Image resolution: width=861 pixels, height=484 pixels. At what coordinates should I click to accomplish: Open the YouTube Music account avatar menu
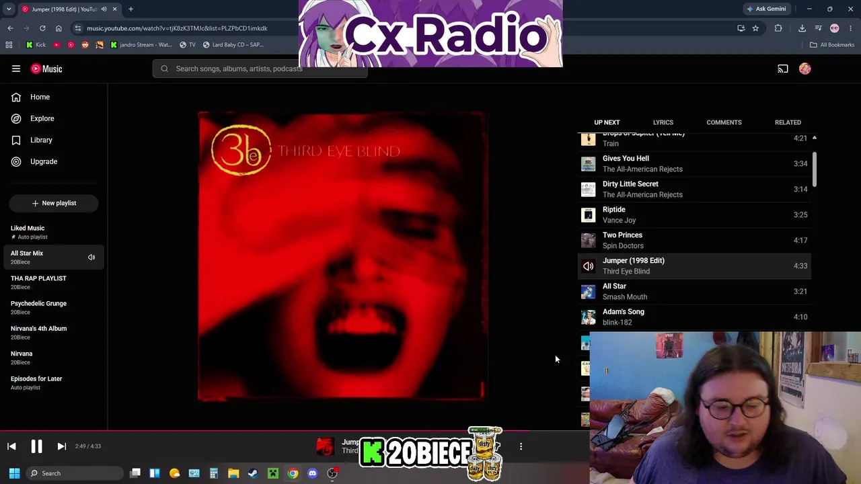click(805, 69)
